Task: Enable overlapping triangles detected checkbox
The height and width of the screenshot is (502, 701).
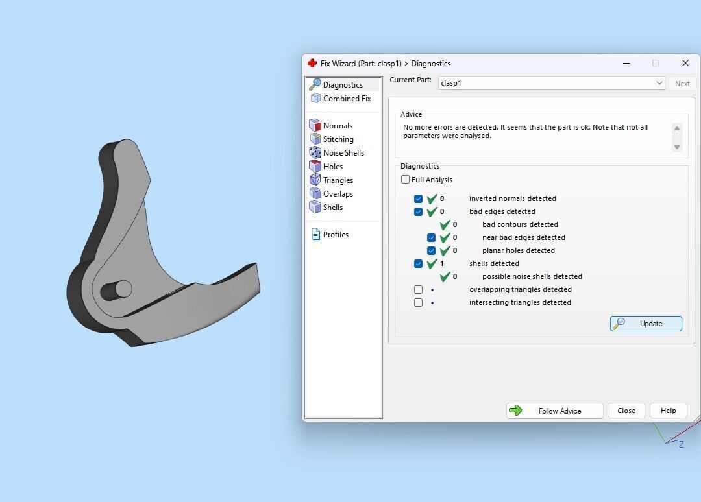Action: click(419, 289)
